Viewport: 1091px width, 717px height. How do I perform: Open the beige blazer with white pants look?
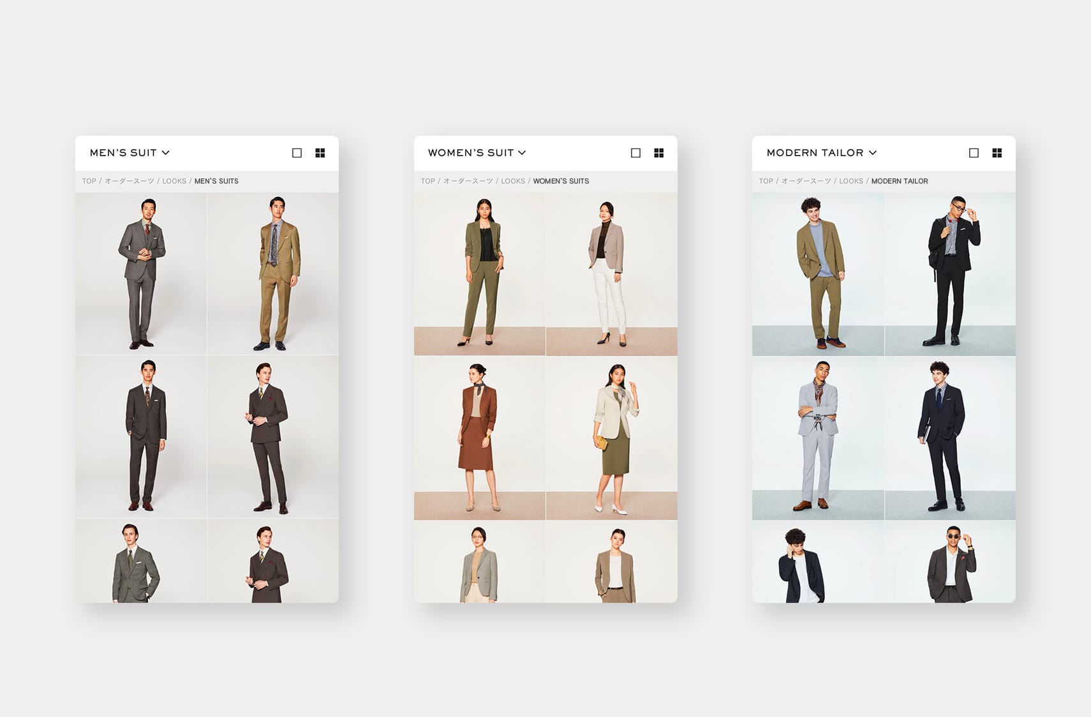click(612, 273)
